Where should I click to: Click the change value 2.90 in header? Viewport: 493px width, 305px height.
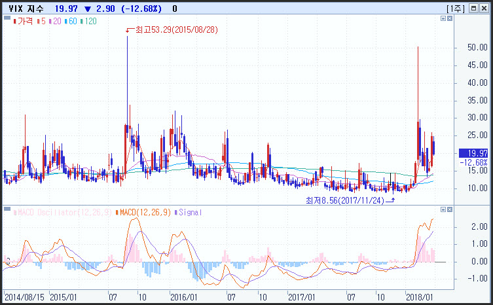tap(105, 9)
